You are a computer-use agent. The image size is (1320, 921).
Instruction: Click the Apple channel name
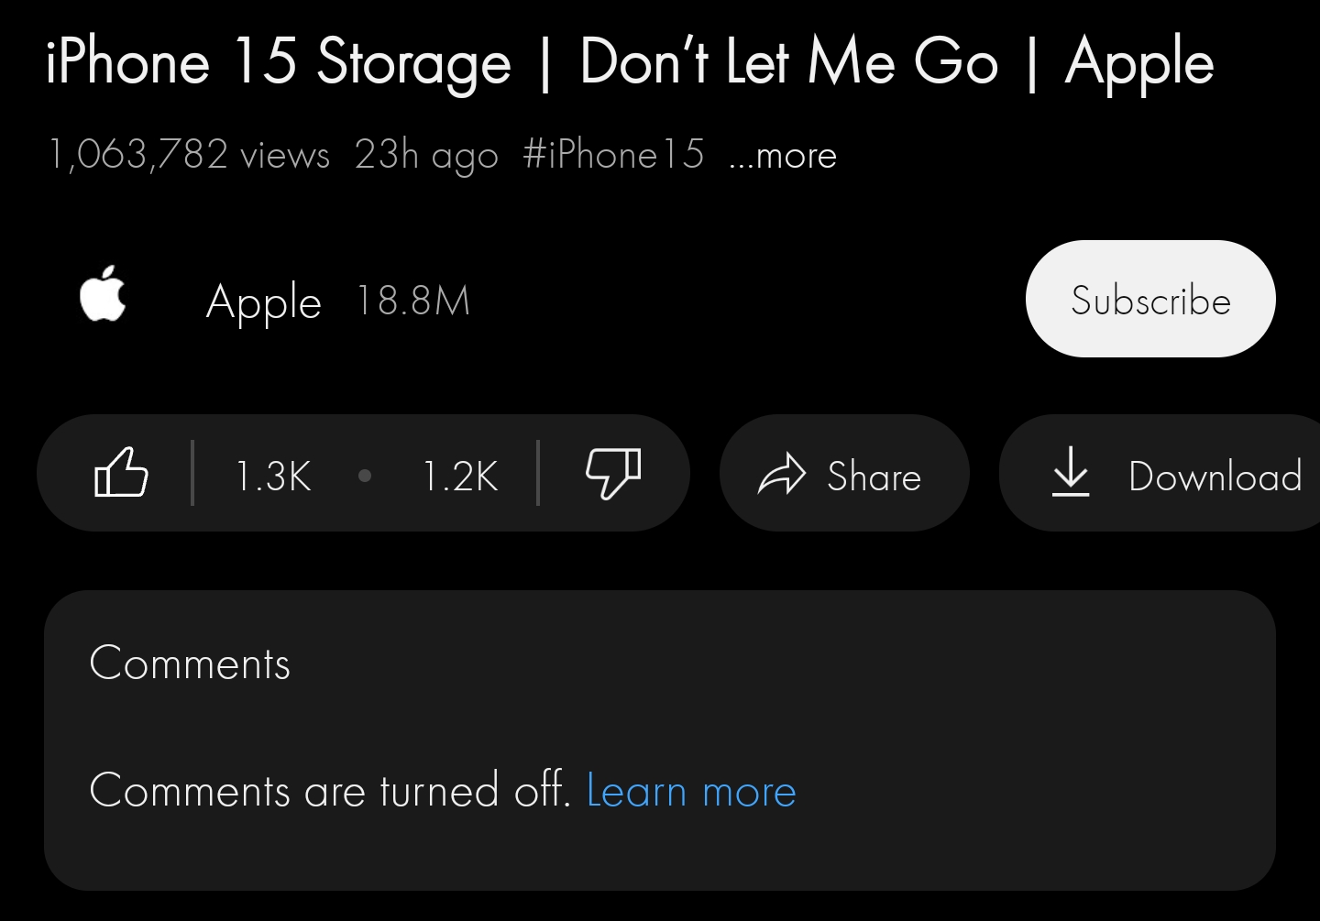tap(264, 302)
